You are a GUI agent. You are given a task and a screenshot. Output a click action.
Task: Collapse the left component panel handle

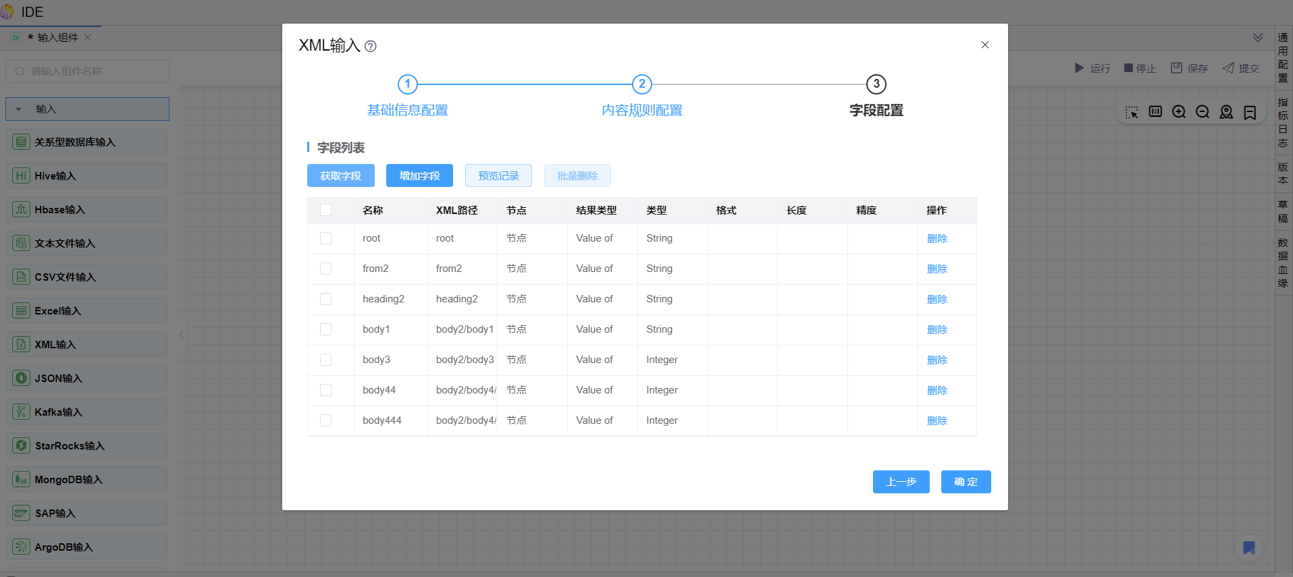coord(182,334)
